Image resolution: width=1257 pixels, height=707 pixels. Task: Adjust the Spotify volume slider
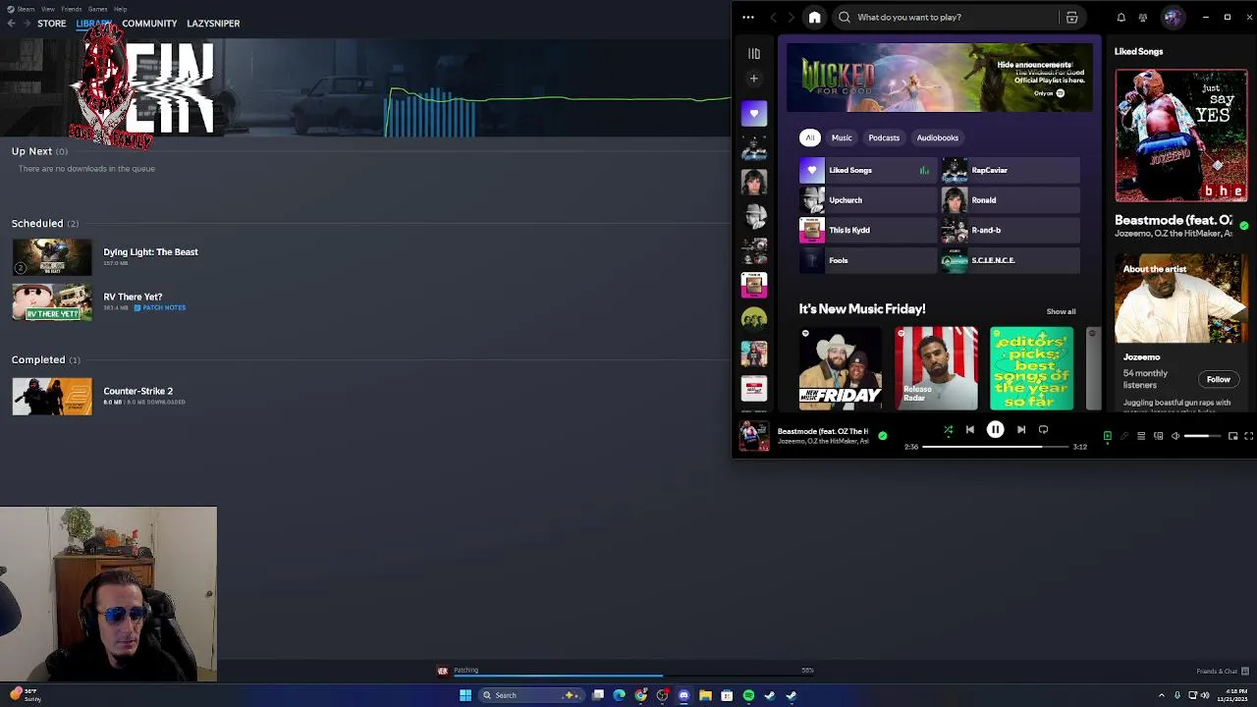[1202, 436]
